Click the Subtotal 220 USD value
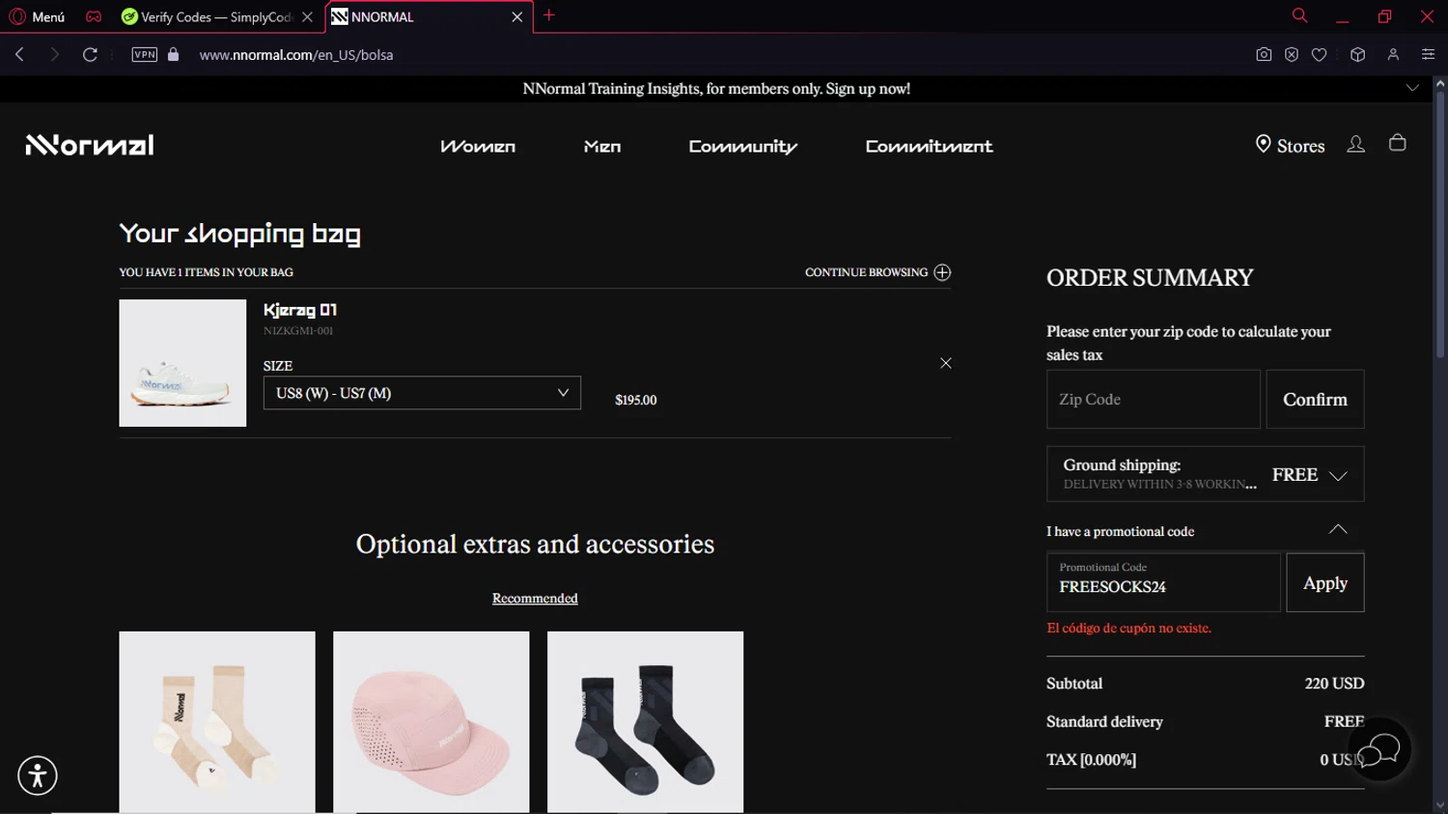The width and height of the screenshot is (1448, 814). click(1334, 684)
